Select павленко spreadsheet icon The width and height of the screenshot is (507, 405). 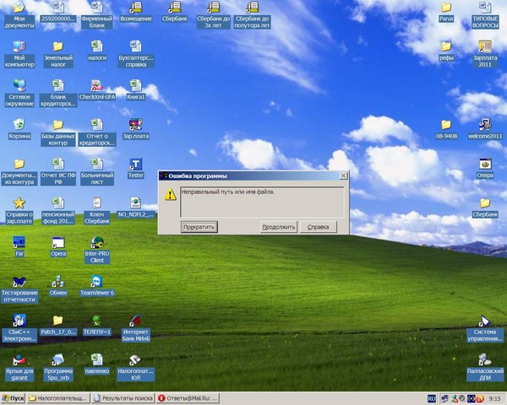pos(97,364)
